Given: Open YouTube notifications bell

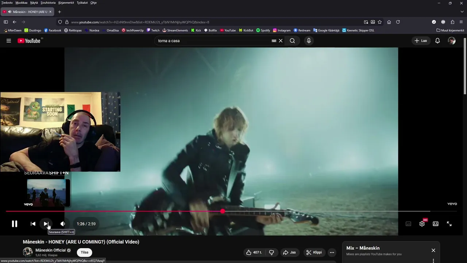Looking at the screenshot, I should [437, 41].
